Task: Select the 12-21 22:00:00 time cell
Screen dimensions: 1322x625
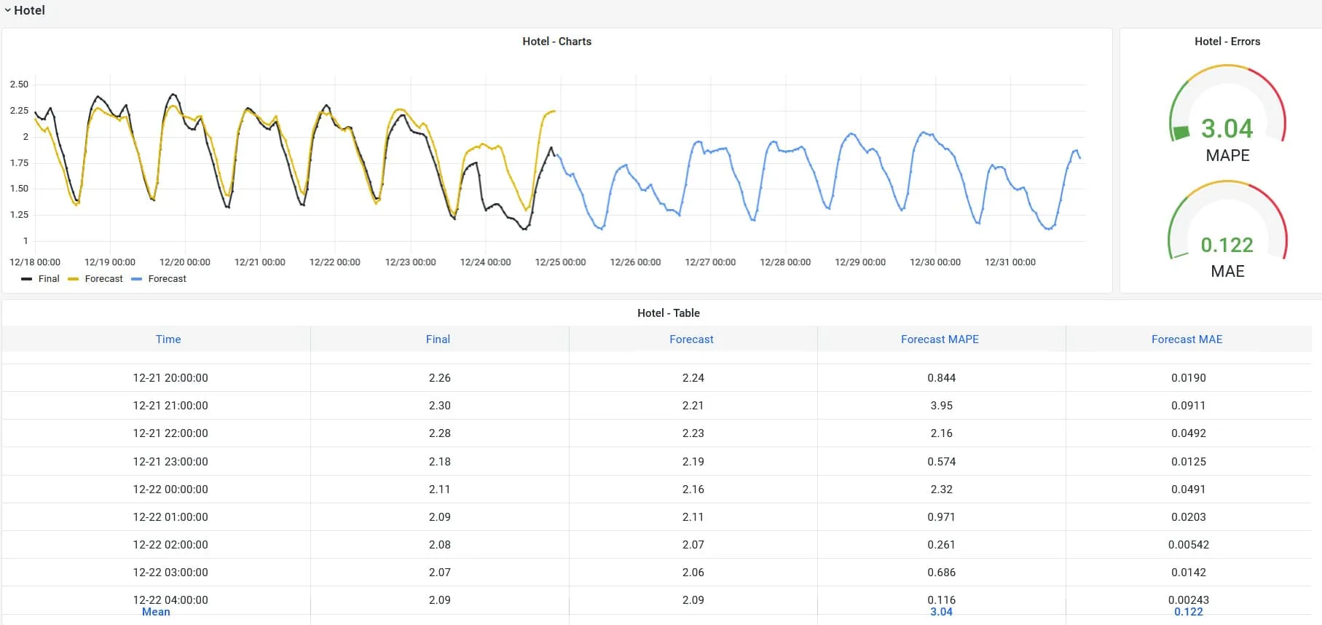Action: 170,433
